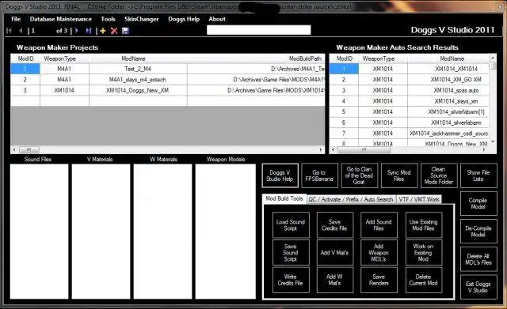Open the Tools menu

pyautogui.click(x=108, y=19)
